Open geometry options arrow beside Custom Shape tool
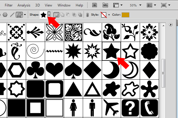This screenshot has height=118, width=178. pyautogui.click(x=25, y=15)
